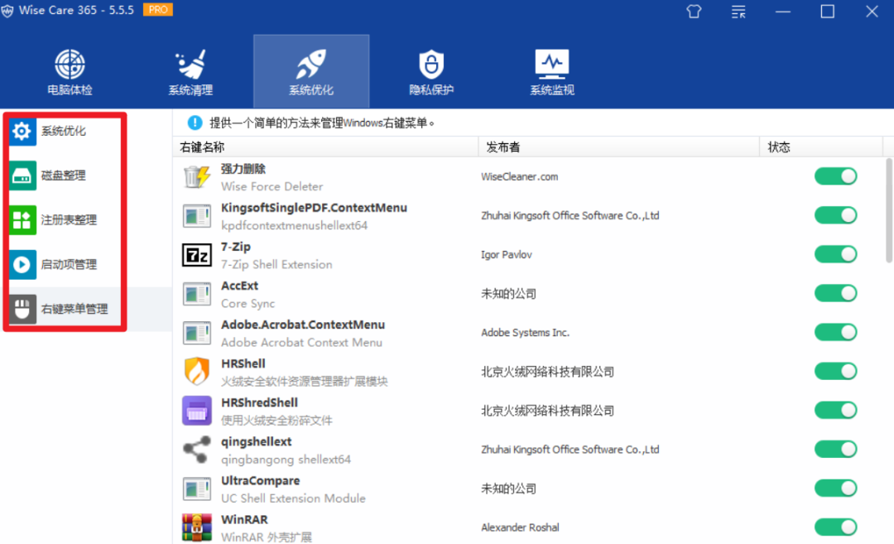Select the Alexander Roshal publisher text
894x544 pixels.
520,527
